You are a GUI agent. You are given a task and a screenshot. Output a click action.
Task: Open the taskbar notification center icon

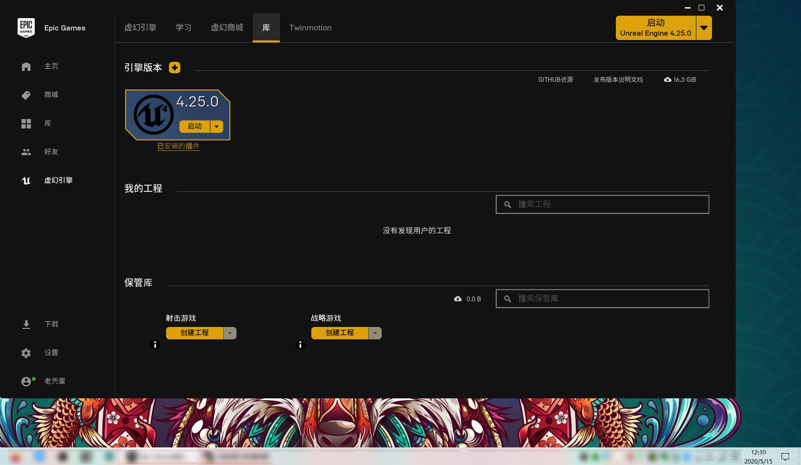tap(786, 457)
